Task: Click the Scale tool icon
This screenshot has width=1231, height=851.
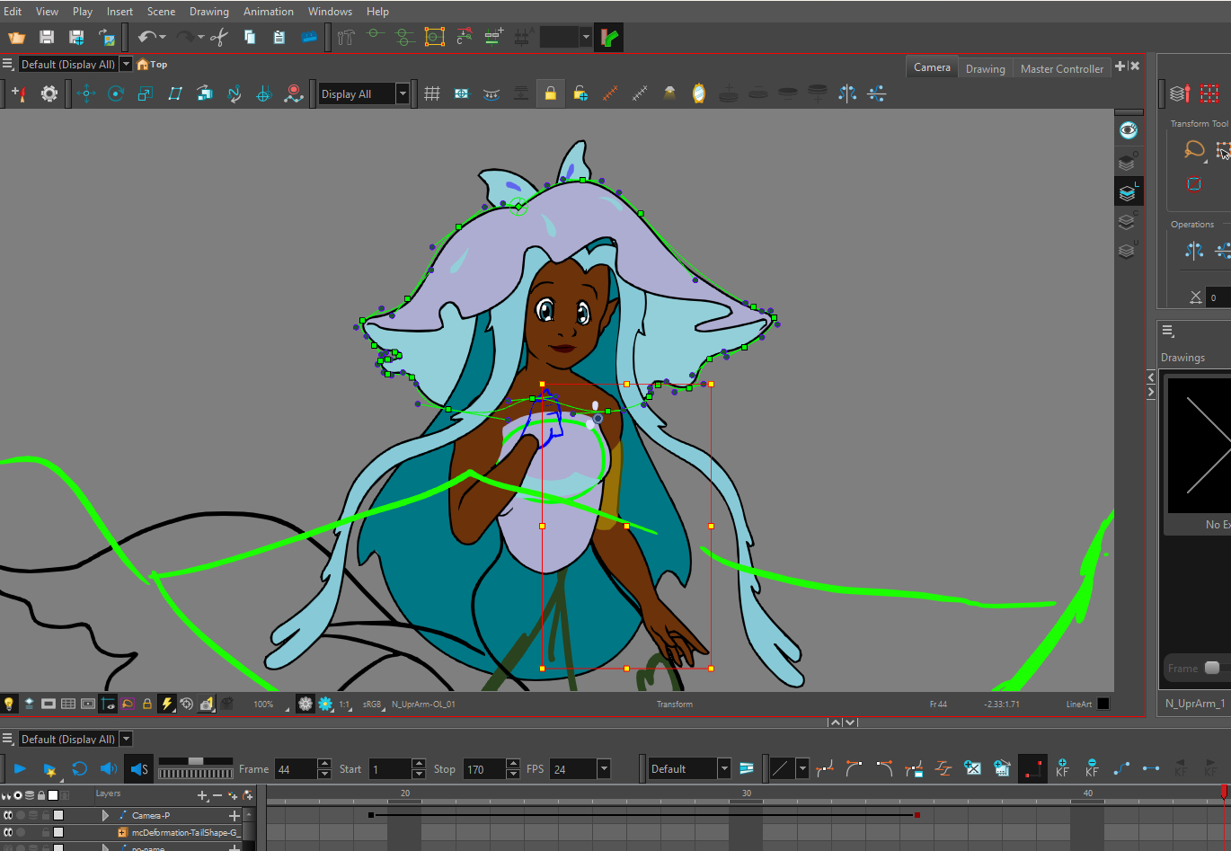Action: pyautogui.click(x=146, y=93)
